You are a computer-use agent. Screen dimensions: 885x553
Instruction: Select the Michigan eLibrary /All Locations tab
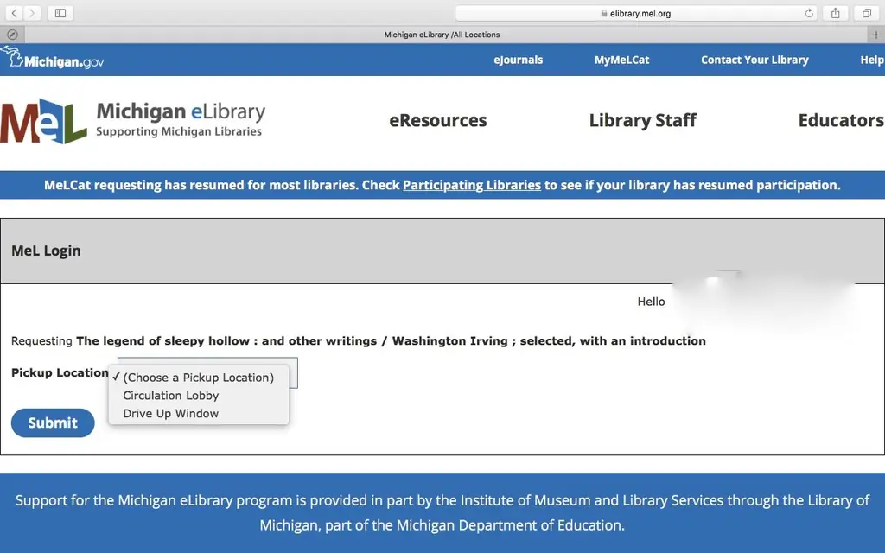pyautogui.click(x=442, y=35)
